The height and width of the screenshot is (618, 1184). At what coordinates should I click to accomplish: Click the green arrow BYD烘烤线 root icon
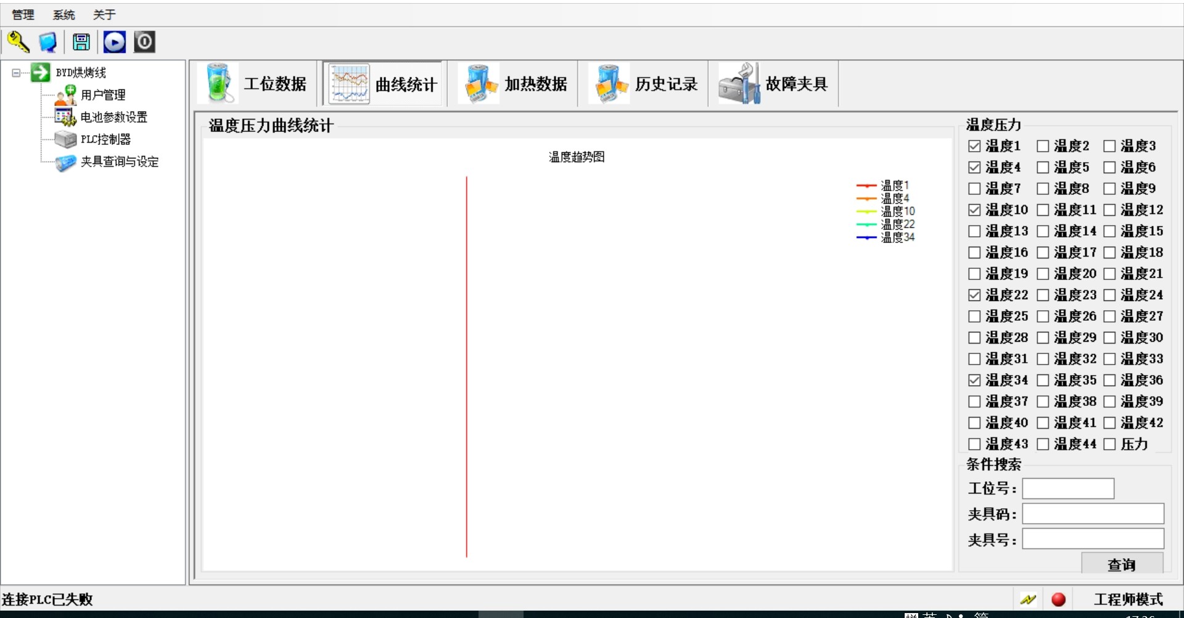point(40,72)
